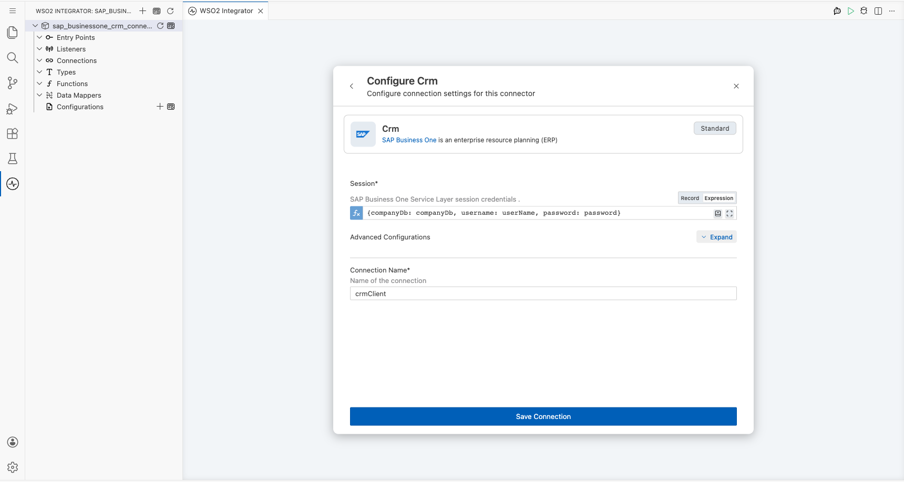This screenshot has width=904, height=482.
Task: Click the Standard badge
Action: click(x=715, y=128)
